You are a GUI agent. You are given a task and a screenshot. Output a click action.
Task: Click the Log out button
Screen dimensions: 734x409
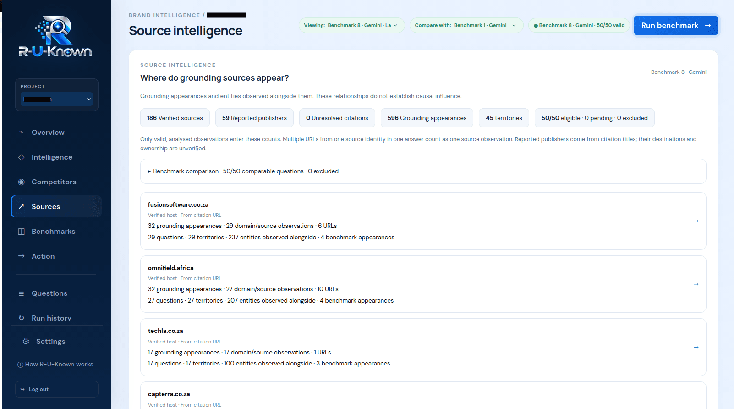pos(57,389)
